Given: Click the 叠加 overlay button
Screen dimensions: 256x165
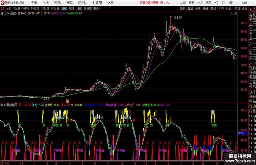Looking at the screenshot, I should (190, 8).
